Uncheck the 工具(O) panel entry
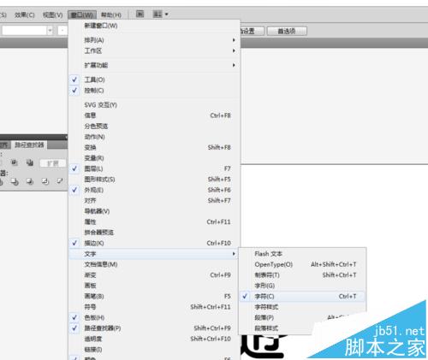428x360 pixels. [154, 80]
